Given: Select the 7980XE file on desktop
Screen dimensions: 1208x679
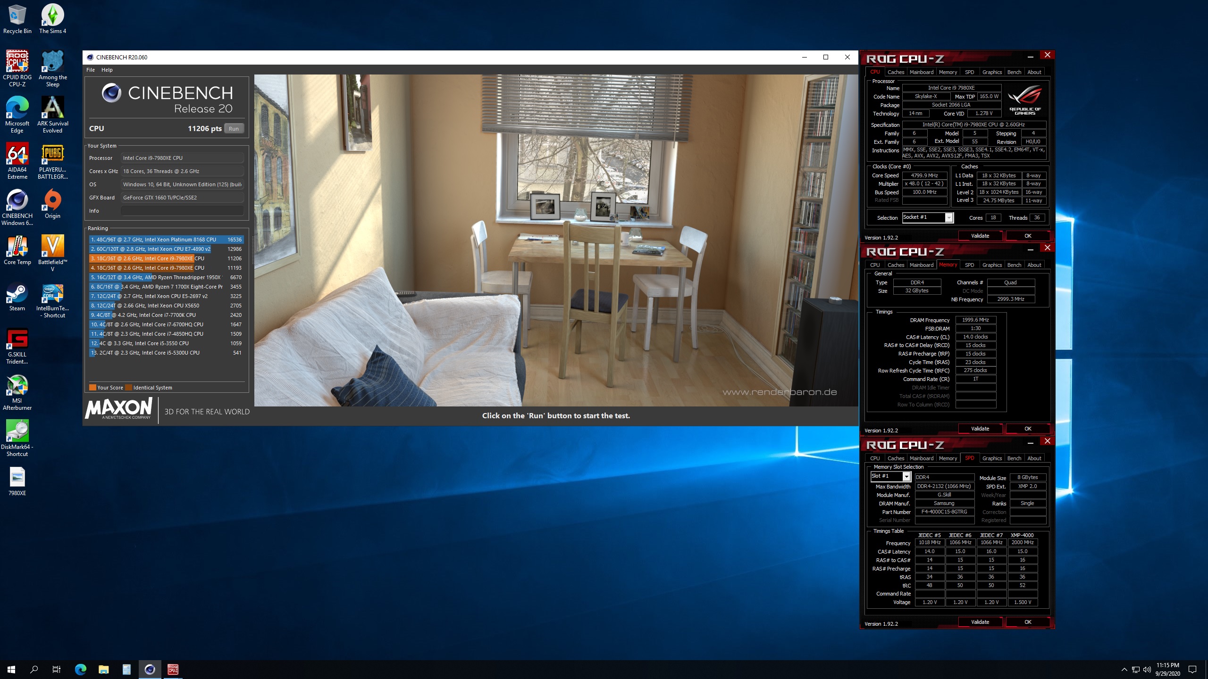Looking at the screenshot, I should (17, 481).
